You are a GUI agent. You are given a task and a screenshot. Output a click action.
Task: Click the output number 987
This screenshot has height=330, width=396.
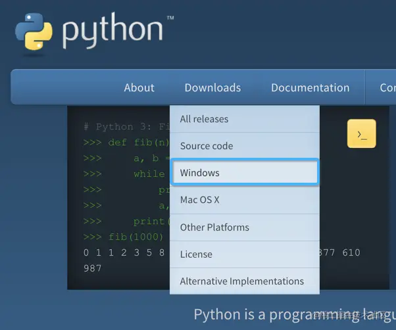(93, 268)
